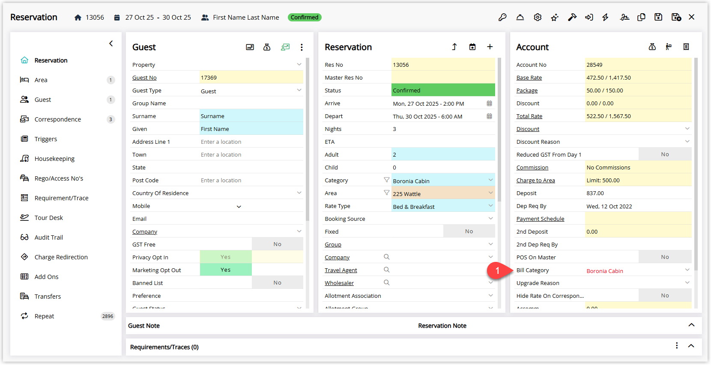711x365 pixels.
Task: Click the Wholesaler link
Action: pyautogui.click(x=339, y=283)
